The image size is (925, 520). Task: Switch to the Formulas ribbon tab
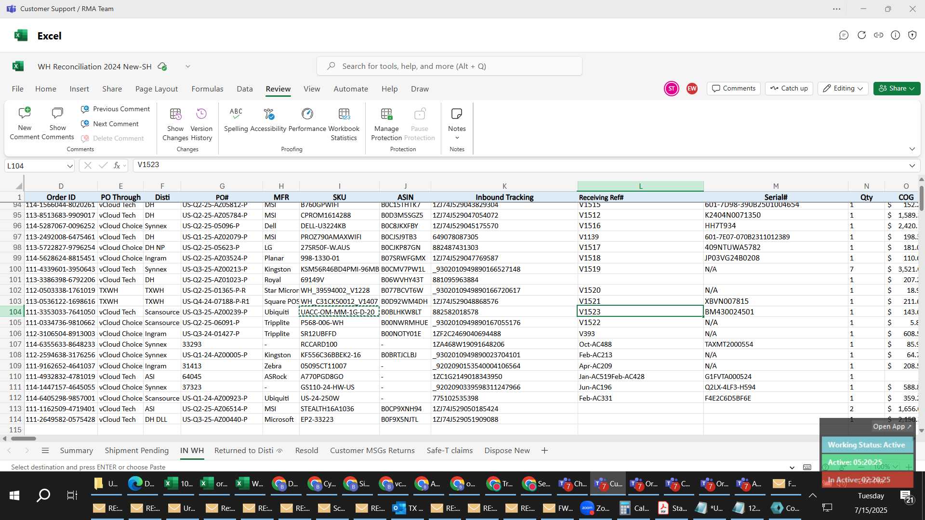point(207,89)
